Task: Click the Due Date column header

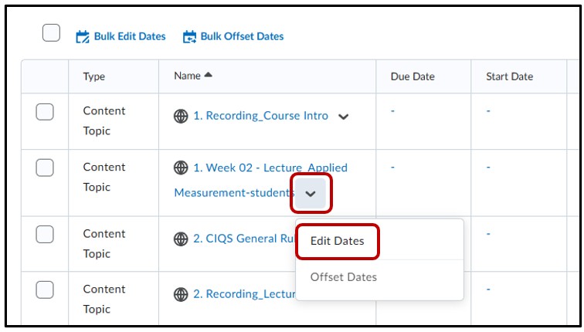Action: [413, 76]
